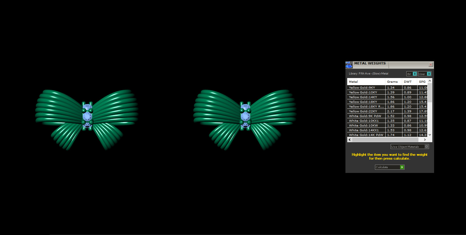Screen dimensions: 466x235
Task: Click the scroll right arrow under the table
Action: [x=425, y=140]
